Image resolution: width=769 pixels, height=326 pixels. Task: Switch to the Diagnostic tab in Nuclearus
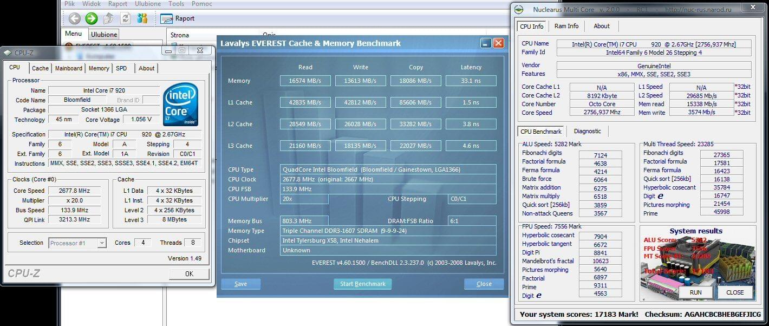pyautogui.click(x=588, y=131)
